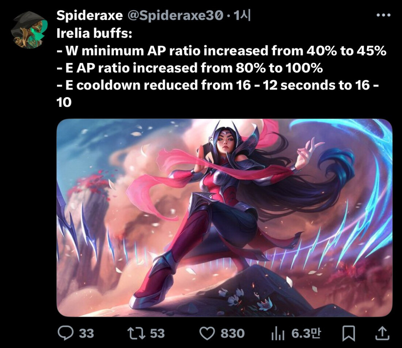
Task: Click the 'E AP ratio increased' line
Action: point(189,68)
